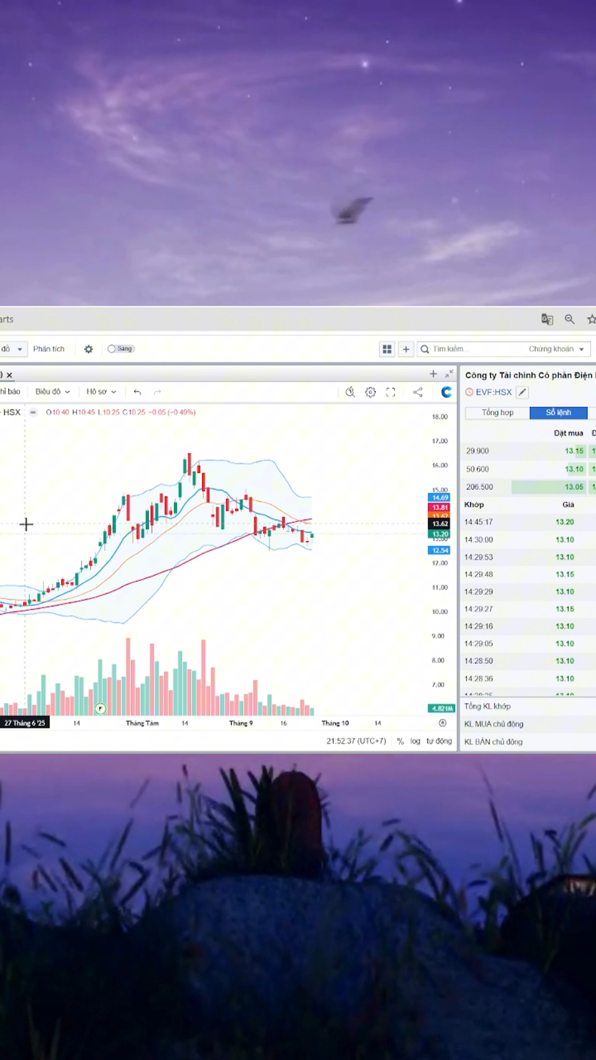Viewport: 596px width, 1060px height.
Task: Toggle the Sáng light theme switch
Action: point(120,349)
